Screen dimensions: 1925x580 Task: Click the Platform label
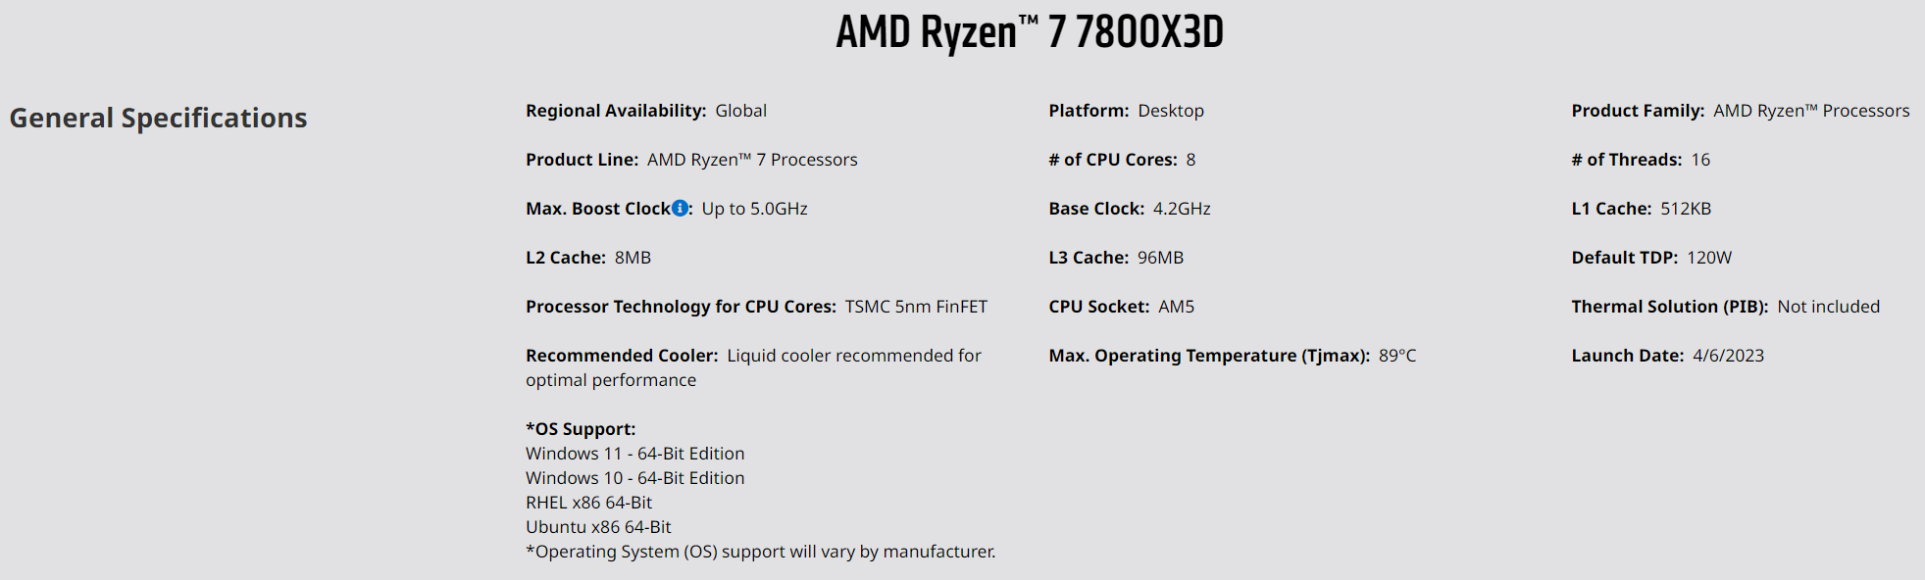[1089, 111]
